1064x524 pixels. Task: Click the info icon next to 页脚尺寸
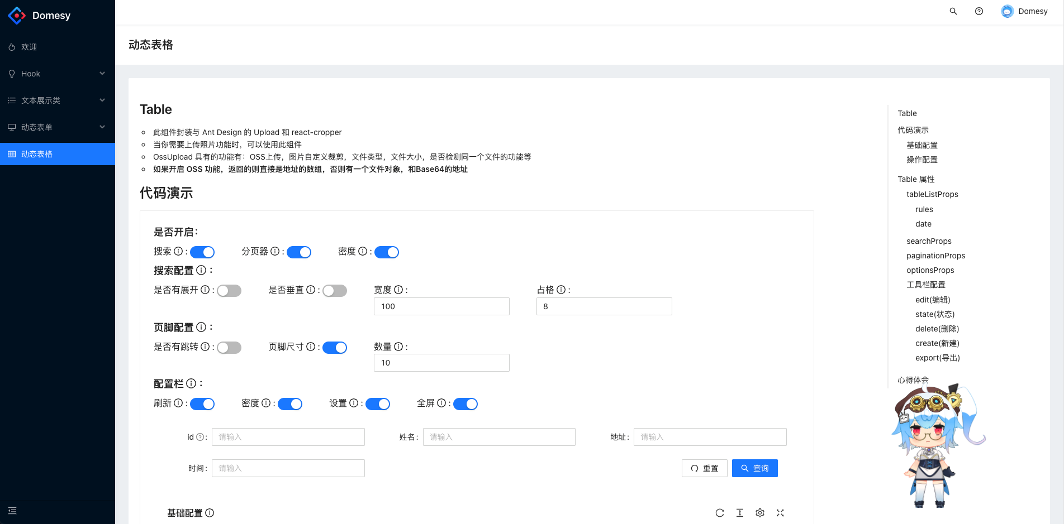311,347
